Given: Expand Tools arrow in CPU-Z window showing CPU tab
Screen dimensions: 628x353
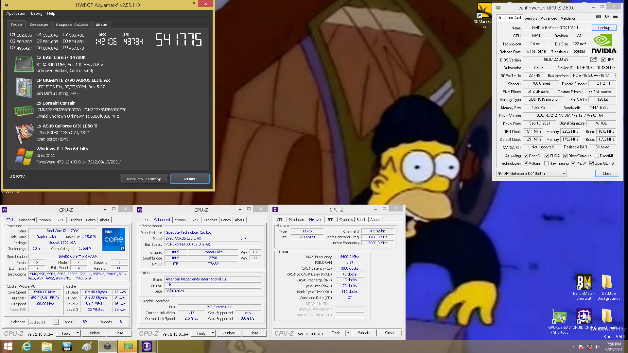Looking at the screenshot, I should (x=78, y=333).
